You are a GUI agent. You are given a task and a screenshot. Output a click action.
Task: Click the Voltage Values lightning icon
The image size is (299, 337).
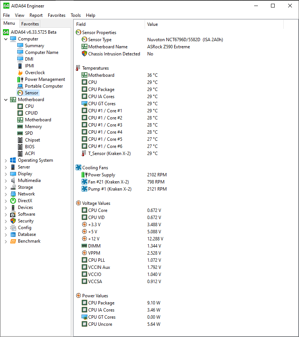click(x=78, y=203)
